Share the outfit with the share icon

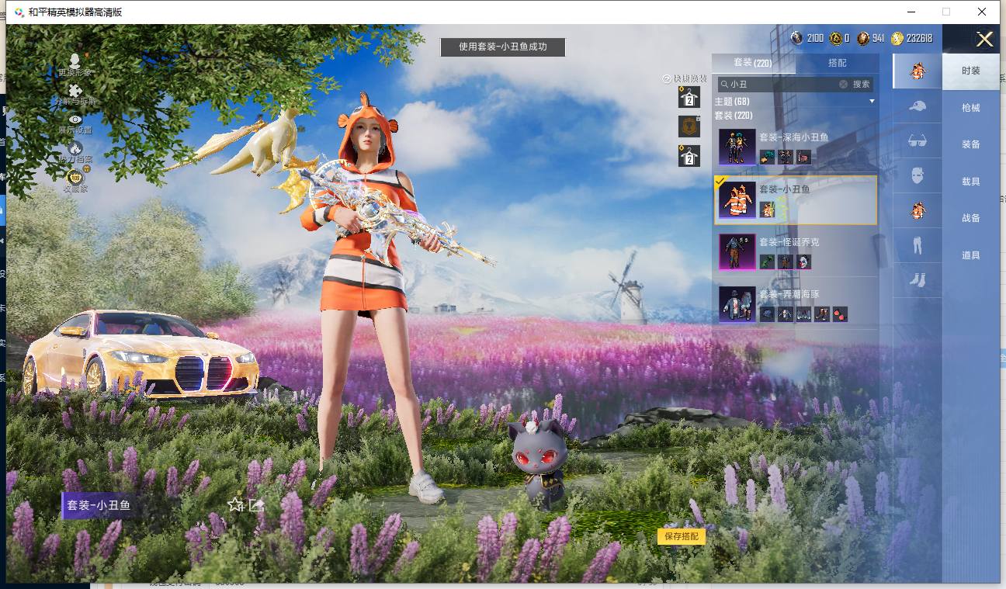(256, 504)
